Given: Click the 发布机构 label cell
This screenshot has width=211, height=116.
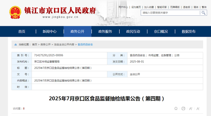Looking at the screenshot, I should click(x=22, y=62).
